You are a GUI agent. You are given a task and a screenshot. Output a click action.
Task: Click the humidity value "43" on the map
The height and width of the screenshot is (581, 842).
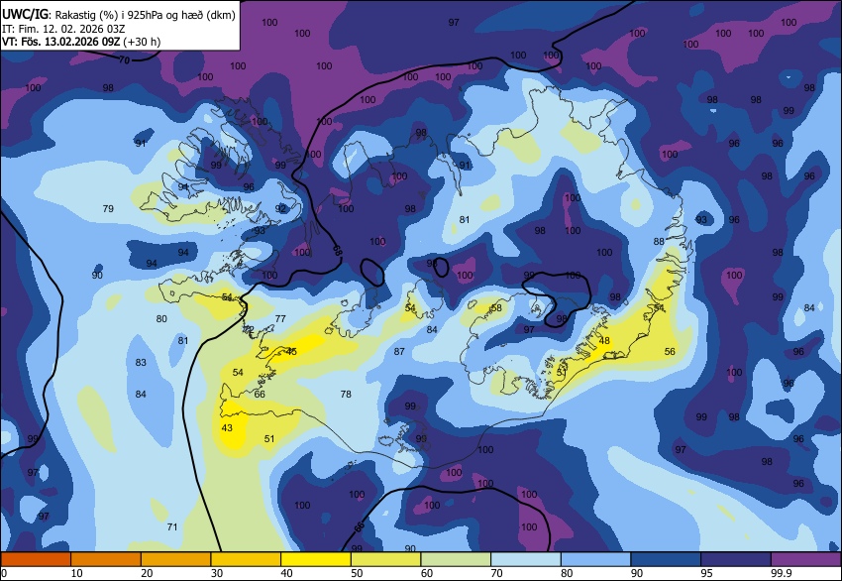(x=227, y=428)
